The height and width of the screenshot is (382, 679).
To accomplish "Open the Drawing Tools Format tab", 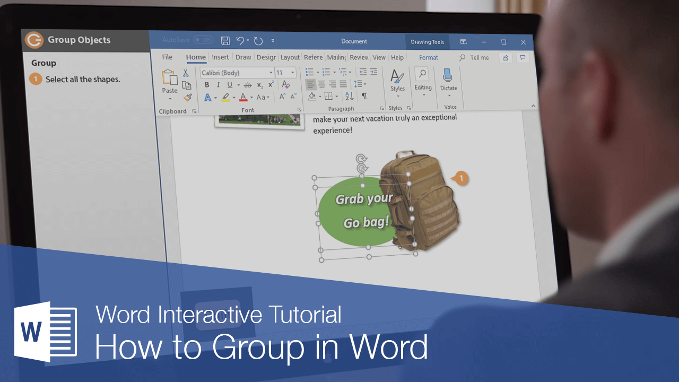I will pos(428,57).
